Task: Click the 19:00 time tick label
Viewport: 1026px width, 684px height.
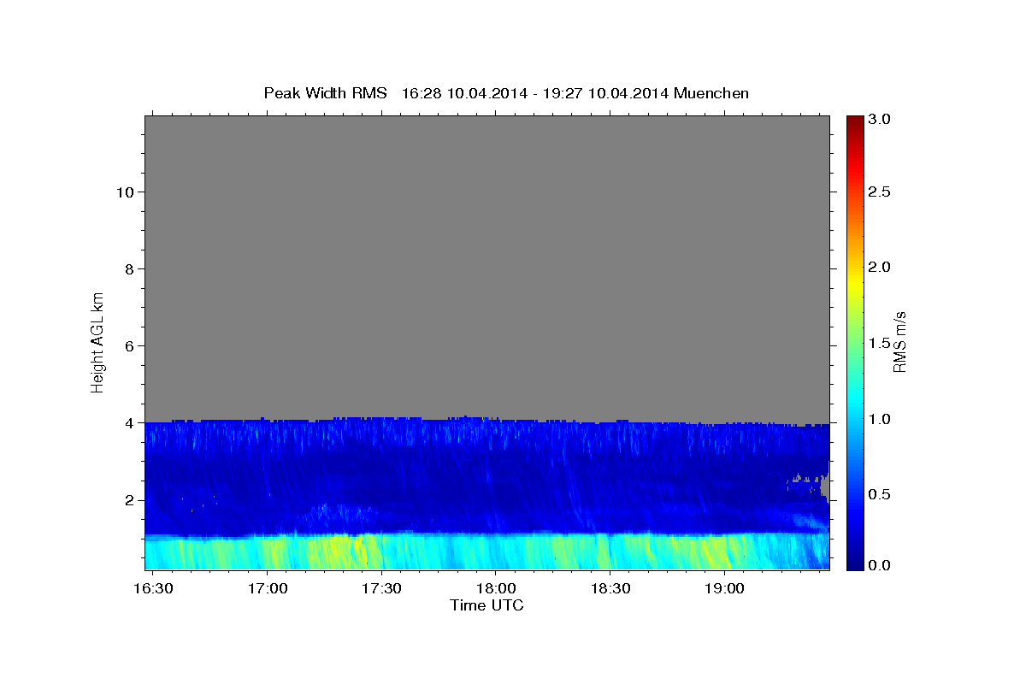Action: pyautogui.click(x=724, y=589)
